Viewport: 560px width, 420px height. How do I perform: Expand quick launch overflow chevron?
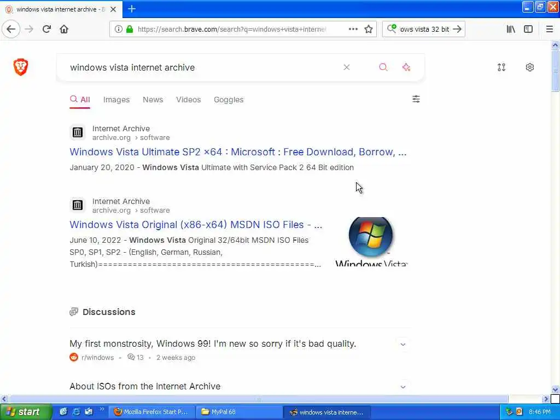click(x=102, y=409)
